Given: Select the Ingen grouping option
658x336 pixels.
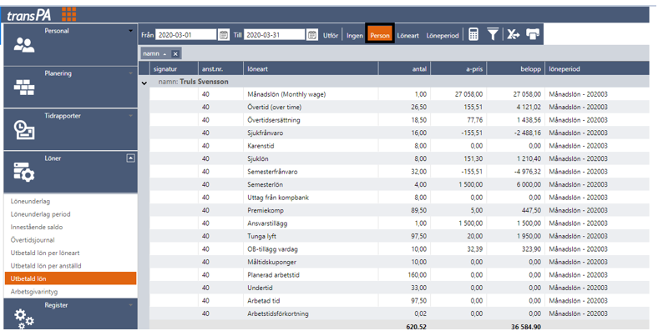Looking at the screenshot, I should pos(355,36).
